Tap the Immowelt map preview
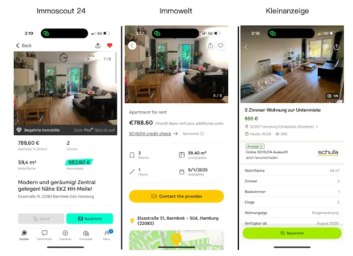This screenshot has width=353, height=256. 176,240
